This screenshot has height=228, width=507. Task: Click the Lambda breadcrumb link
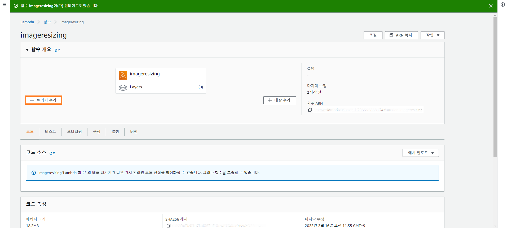[27, 22]
